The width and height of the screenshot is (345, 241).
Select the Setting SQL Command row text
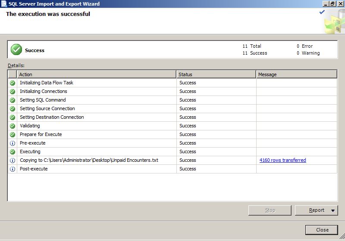tap(43, 100)
